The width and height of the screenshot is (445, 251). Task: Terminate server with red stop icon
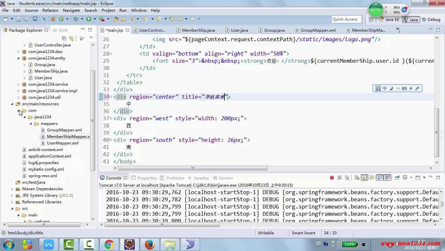coord(332,178)
